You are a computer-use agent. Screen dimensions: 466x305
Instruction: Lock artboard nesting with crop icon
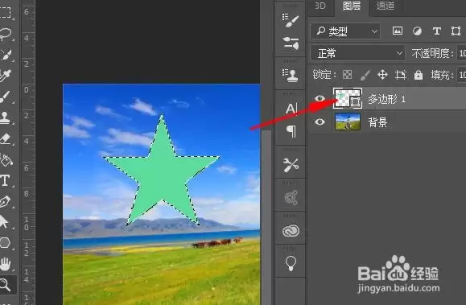pyautogui.click(x=400, y=75)
